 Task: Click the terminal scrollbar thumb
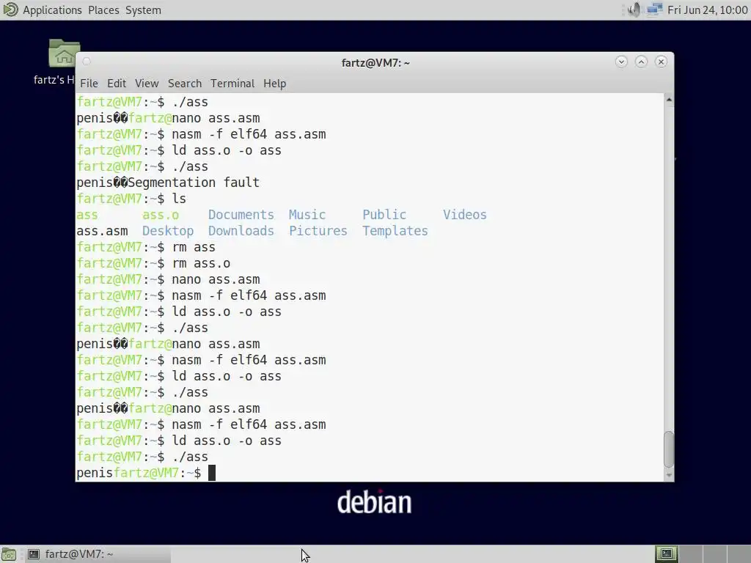[669, 449]
